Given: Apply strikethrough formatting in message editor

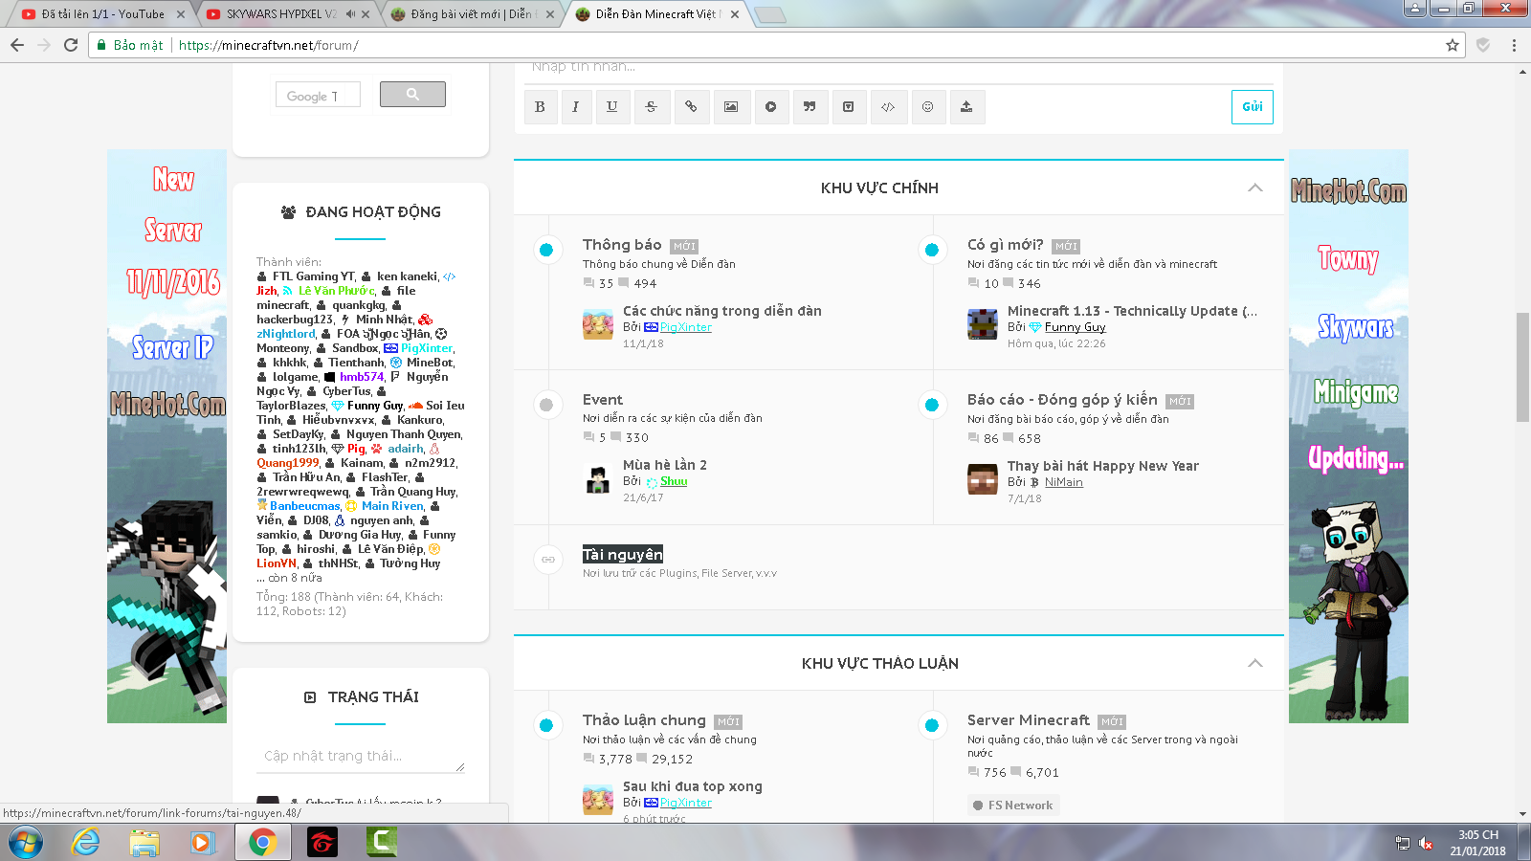Looking at the screenshot, I should pos(652,107).
